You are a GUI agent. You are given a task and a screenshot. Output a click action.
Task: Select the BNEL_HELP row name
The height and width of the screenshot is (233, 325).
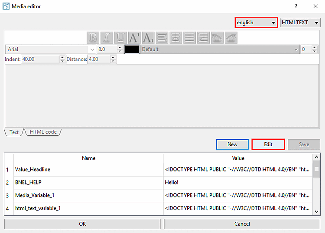[x=88, y=182]
